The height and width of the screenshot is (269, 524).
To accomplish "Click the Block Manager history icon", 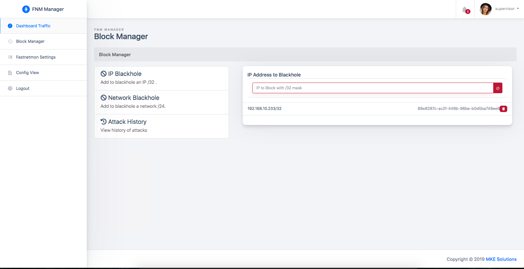I will [x=10, y=42].
